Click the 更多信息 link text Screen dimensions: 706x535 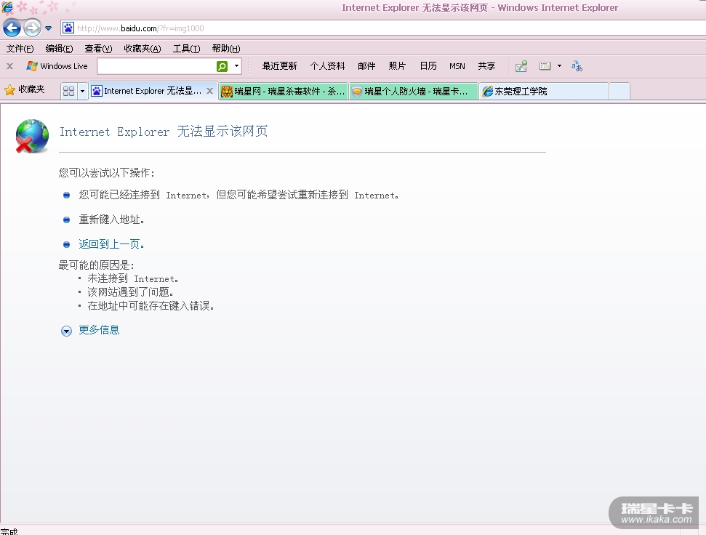pos(99,330)
